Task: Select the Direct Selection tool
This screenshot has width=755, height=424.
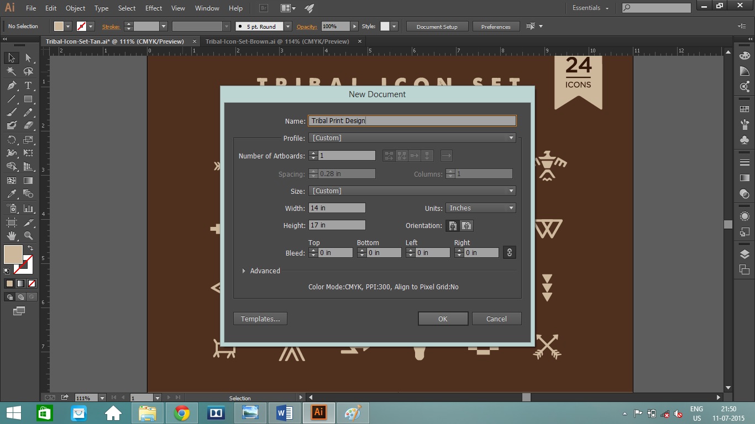Action: [28, 58]
